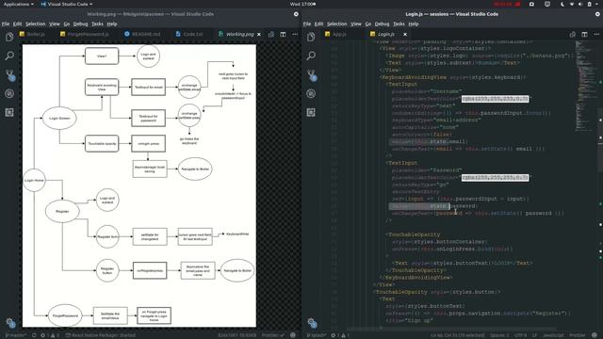603x339 pixels.
Task: Click the code minimap in Login.js editor
Action: (585, 86)
